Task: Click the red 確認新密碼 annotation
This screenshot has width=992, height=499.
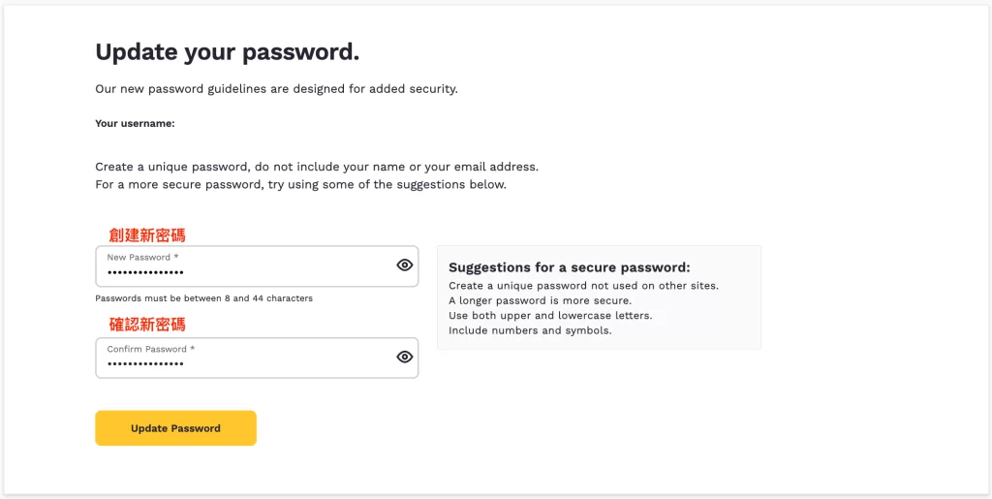Action: coord(147,326)
